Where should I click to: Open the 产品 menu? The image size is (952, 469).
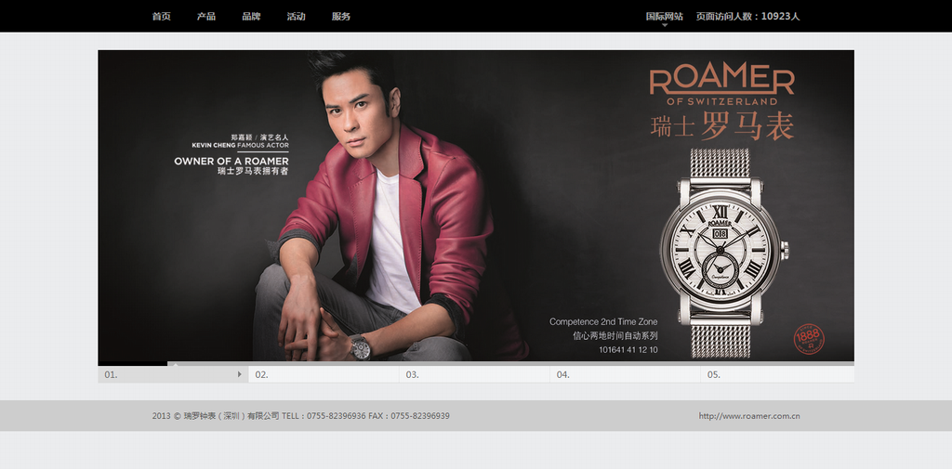[x=206, y=16]
